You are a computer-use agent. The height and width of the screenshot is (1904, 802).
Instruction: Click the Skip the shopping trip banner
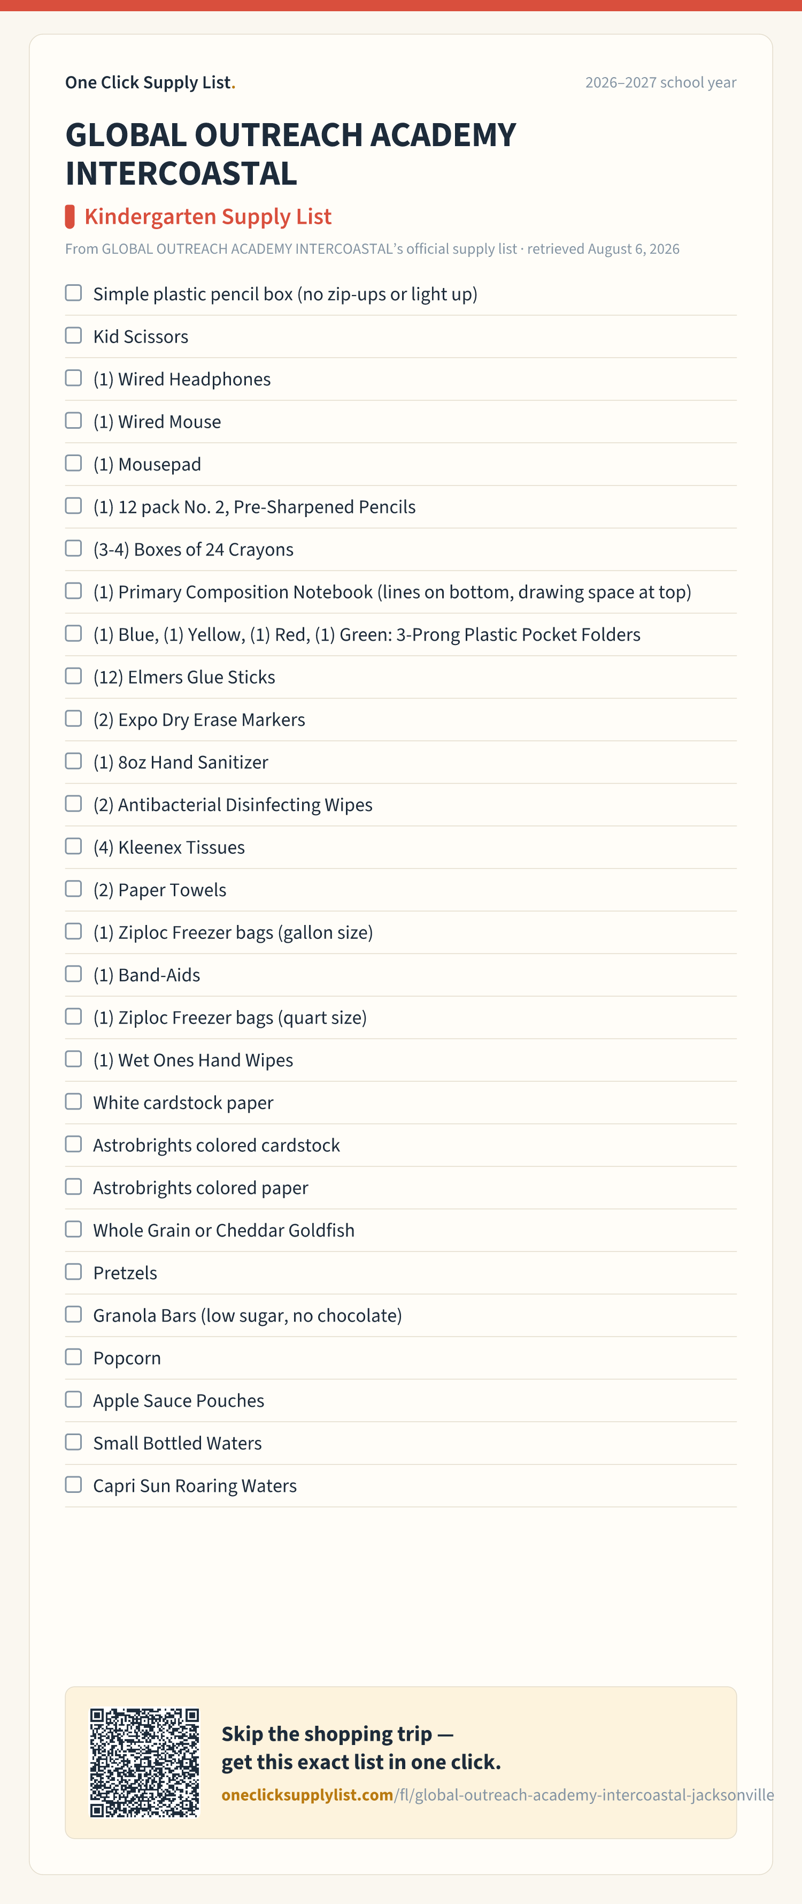(x=401, y=1762)
